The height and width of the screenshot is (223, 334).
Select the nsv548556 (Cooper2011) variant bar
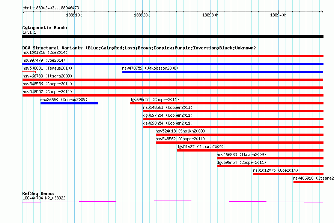(173, 88)
